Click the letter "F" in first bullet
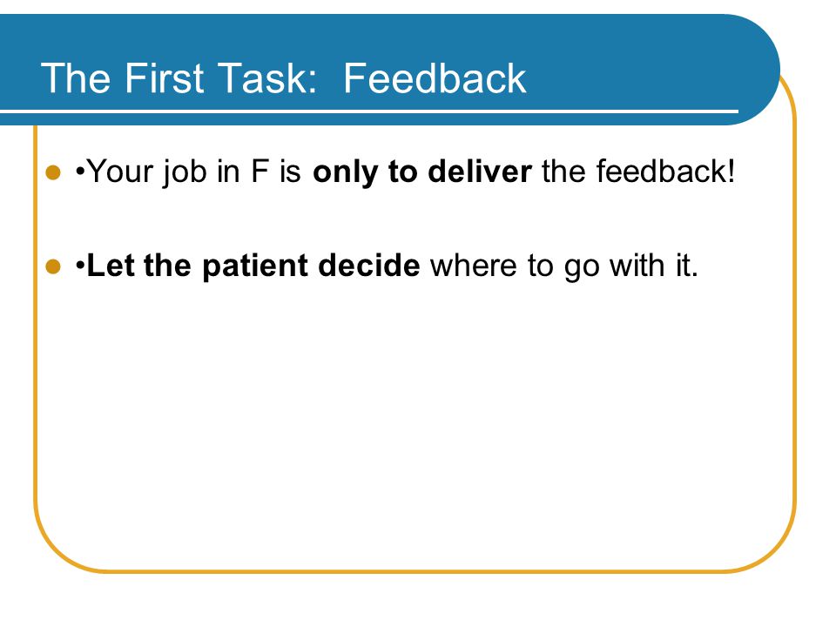This screenshot has width=836, height=627. (x=260, y=172)
